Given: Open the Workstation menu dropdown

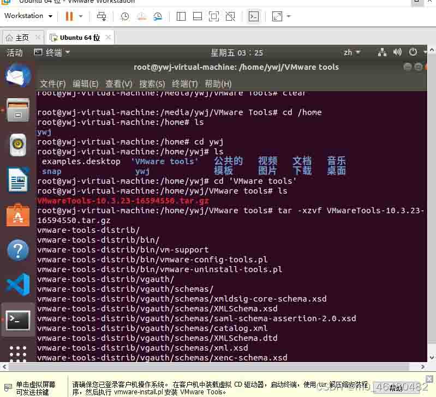Looking at the screenshot, I should [x=28, y=16].
